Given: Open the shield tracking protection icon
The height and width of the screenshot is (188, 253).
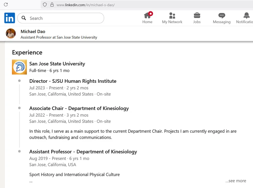Looking at the screenshot, I should point(45,5).
